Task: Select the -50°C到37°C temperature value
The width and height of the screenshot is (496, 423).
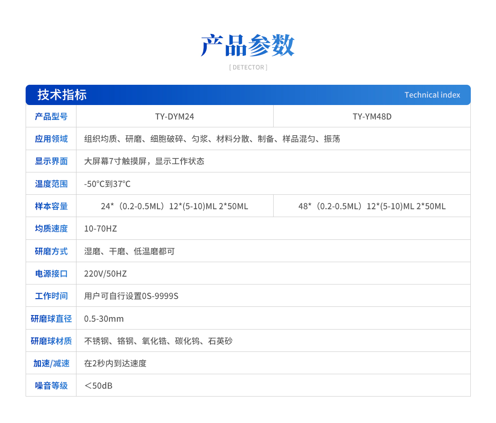Action: [107, 184]
